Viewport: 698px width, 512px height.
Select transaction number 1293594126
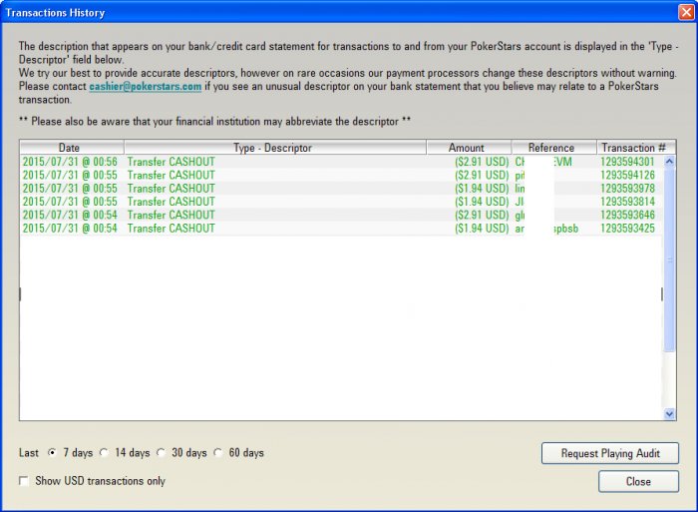click(627, 175)
